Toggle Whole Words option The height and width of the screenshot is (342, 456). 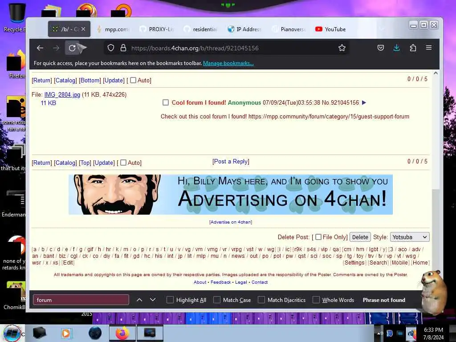click(x=316, y=300)
